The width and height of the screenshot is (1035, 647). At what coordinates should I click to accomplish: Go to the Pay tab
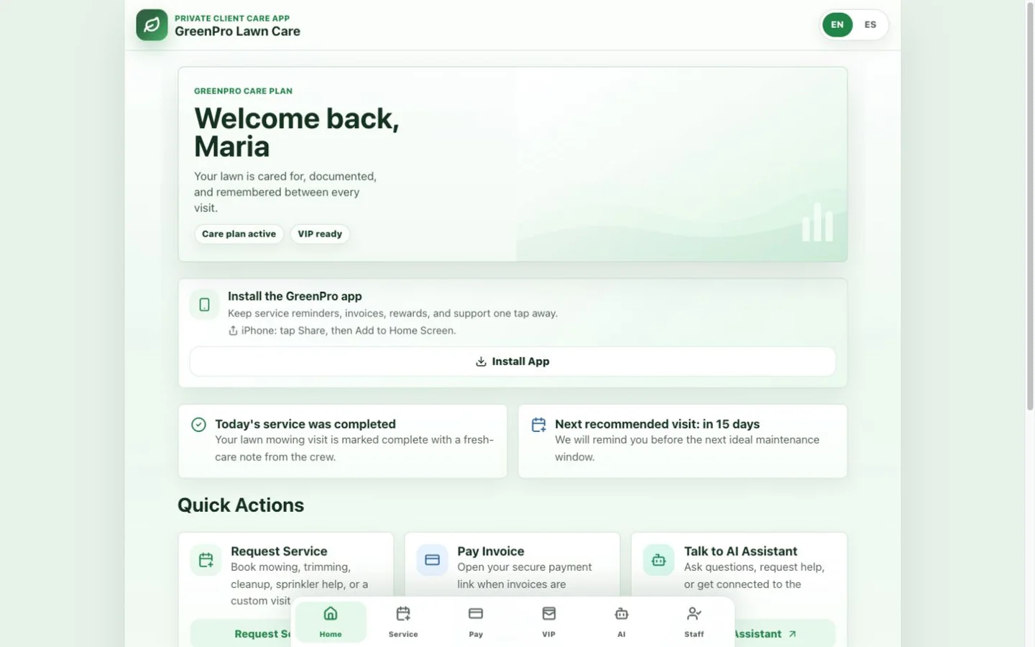click(476, 622)
